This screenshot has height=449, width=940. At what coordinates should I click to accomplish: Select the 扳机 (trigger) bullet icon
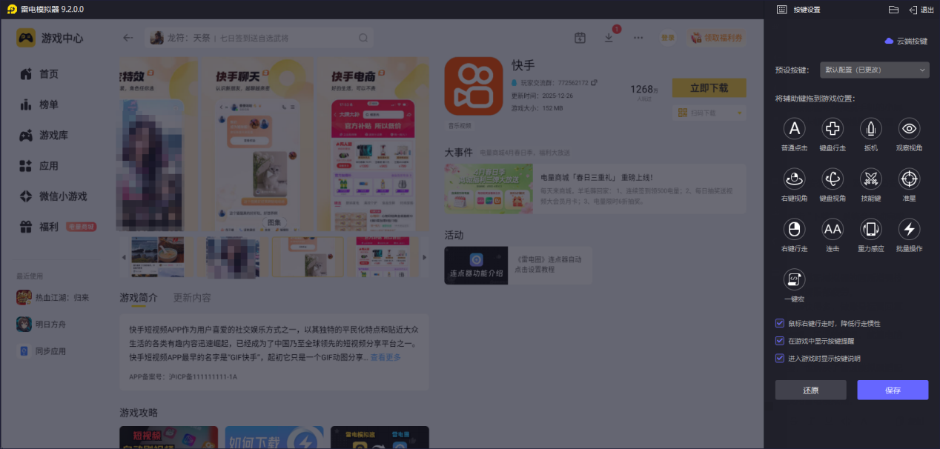coord(871,129)
